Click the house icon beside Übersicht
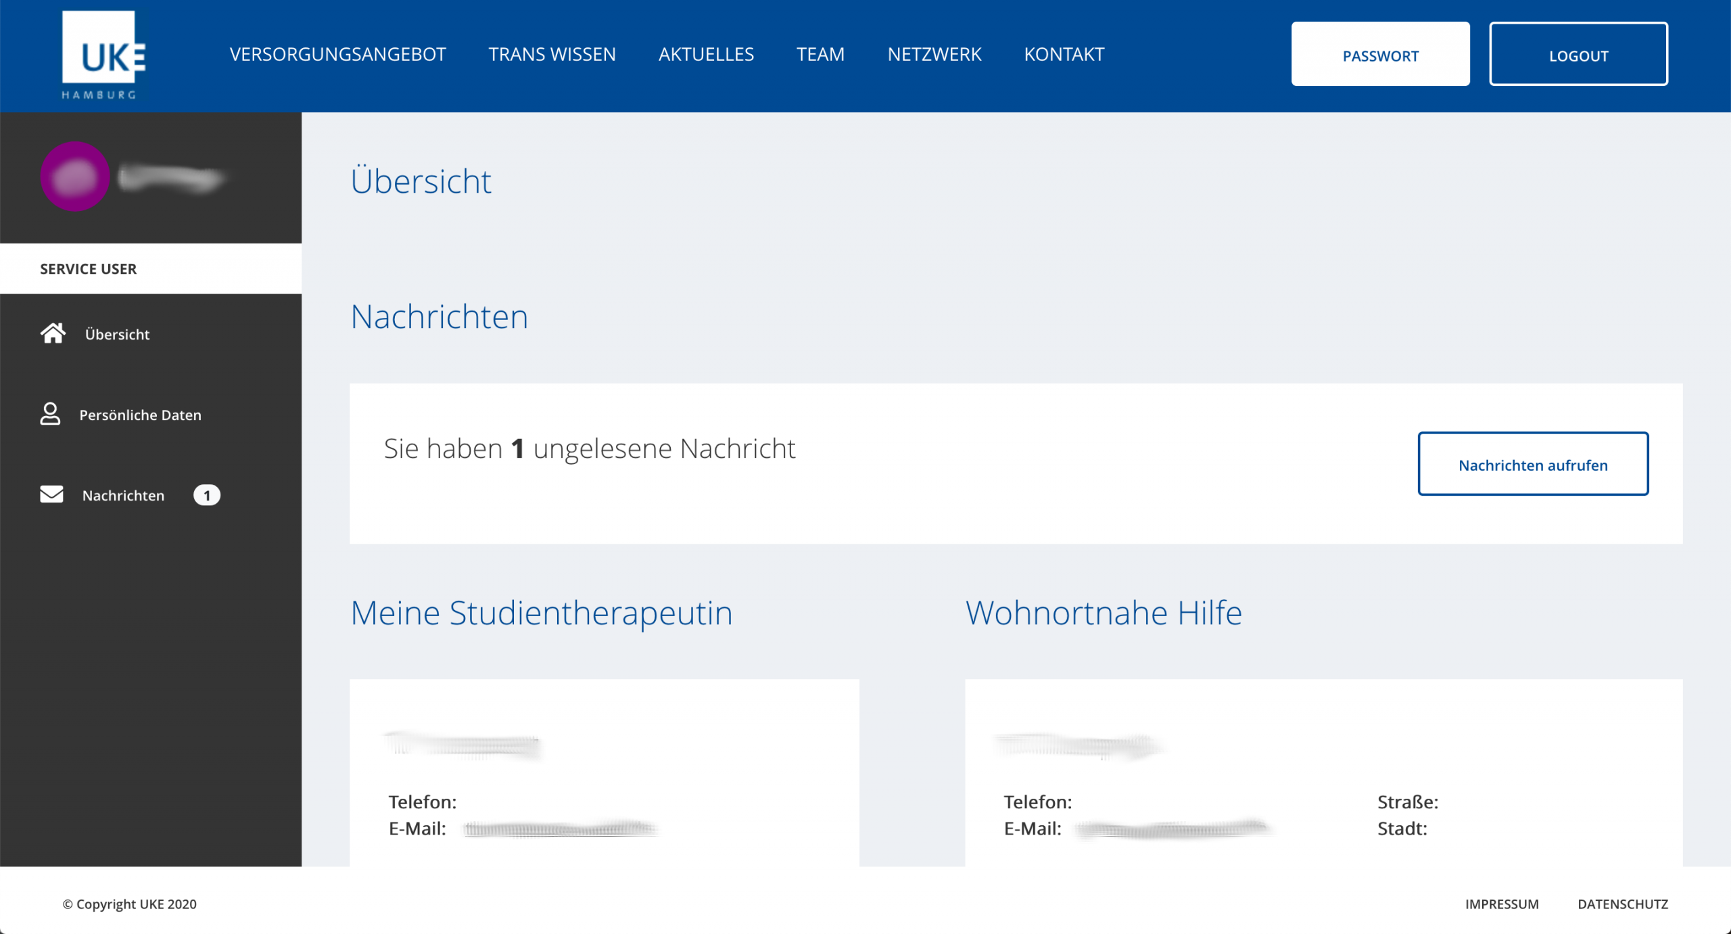The width and height of the screenshot is (1731, 934). coord(53,333)
